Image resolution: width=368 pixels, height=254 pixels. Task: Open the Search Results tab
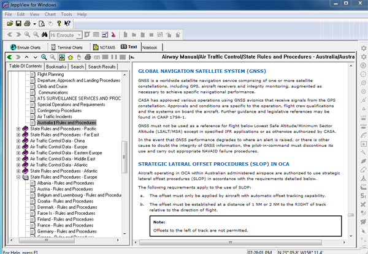coord(102,67)
